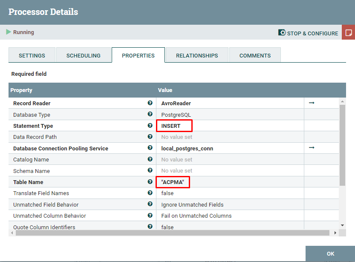
Task: Click the red note icon in top-right corner
Action: pos(349,32)
